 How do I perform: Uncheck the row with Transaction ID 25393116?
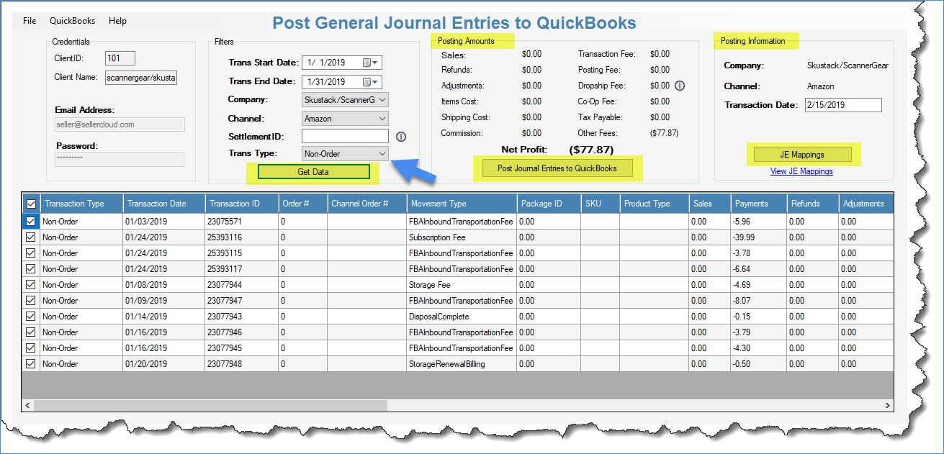31,237
